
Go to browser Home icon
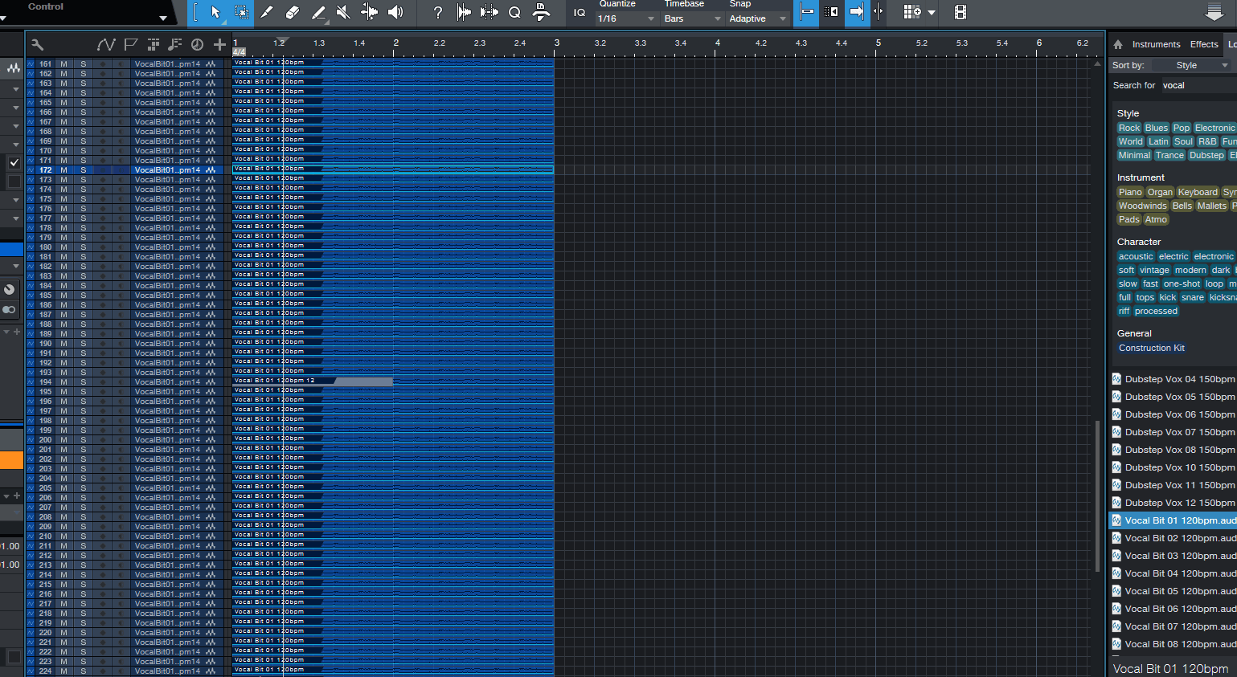tap(1118, 44)
